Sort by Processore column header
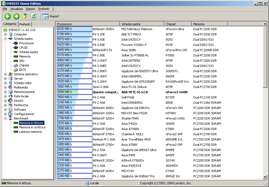The width and height of the screenshot is (269, 187). (88, 24)
